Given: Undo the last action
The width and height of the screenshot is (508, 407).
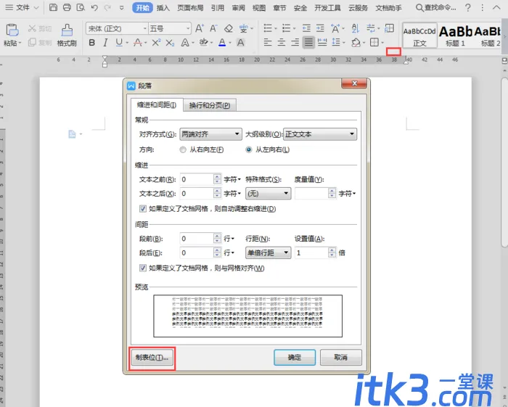Looking at the screenshot, I should [94, 7].
